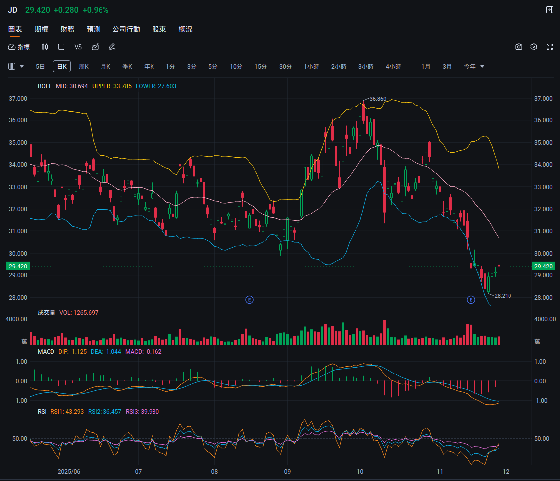Image resolution: width=560 pixels, height=481 pixels.
Task: Click the RSI3: 39.980 value
Action: tap(143, 412)
